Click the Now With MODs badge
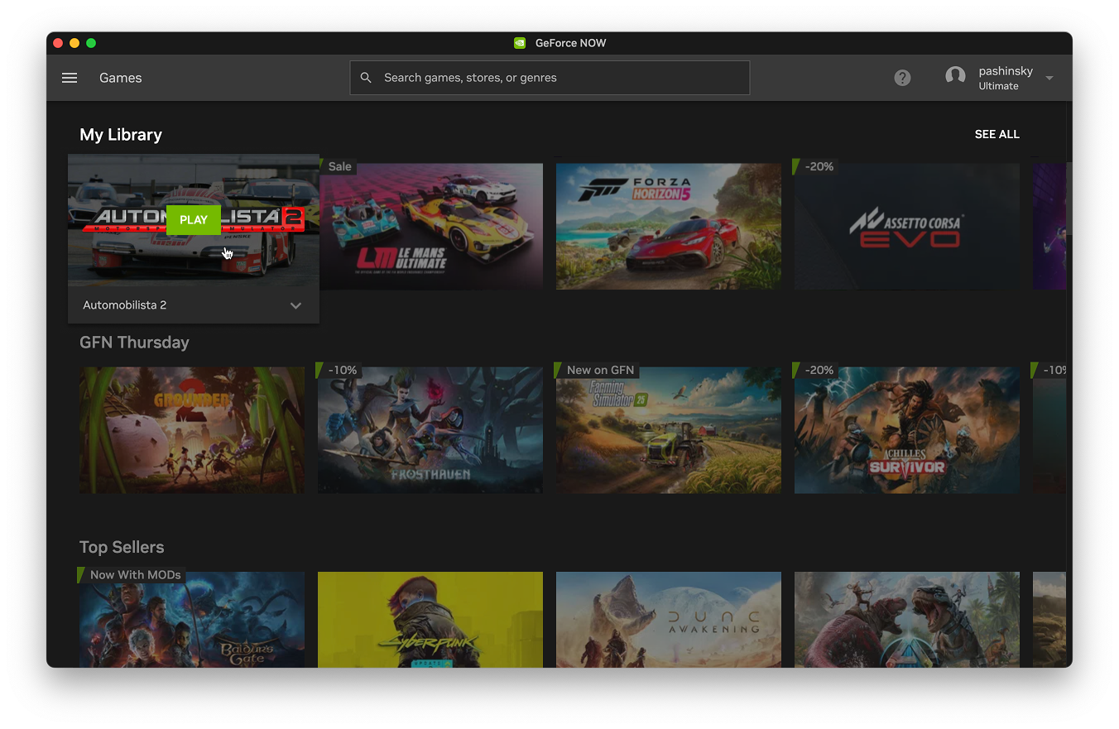Image resolution: width=1119 pixels, height=729 pixels. coord(132,574)
